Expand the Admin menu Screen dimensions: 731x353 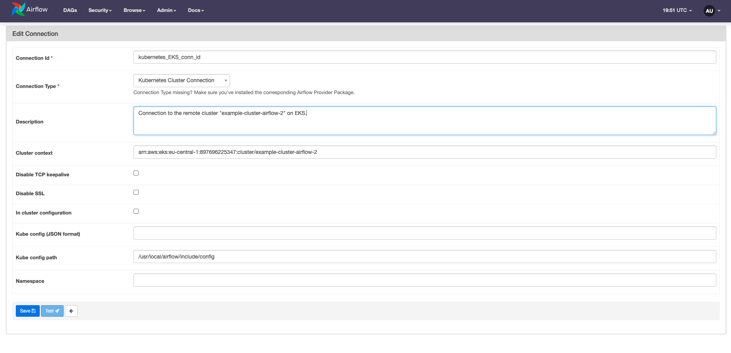click(x=166, y=10)
